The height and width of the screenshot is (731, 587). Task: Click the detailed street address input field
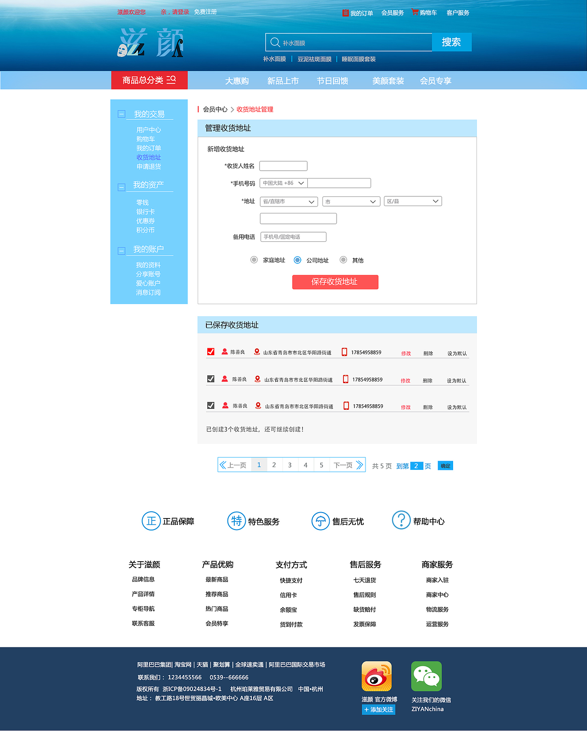[x=299, y=218]
